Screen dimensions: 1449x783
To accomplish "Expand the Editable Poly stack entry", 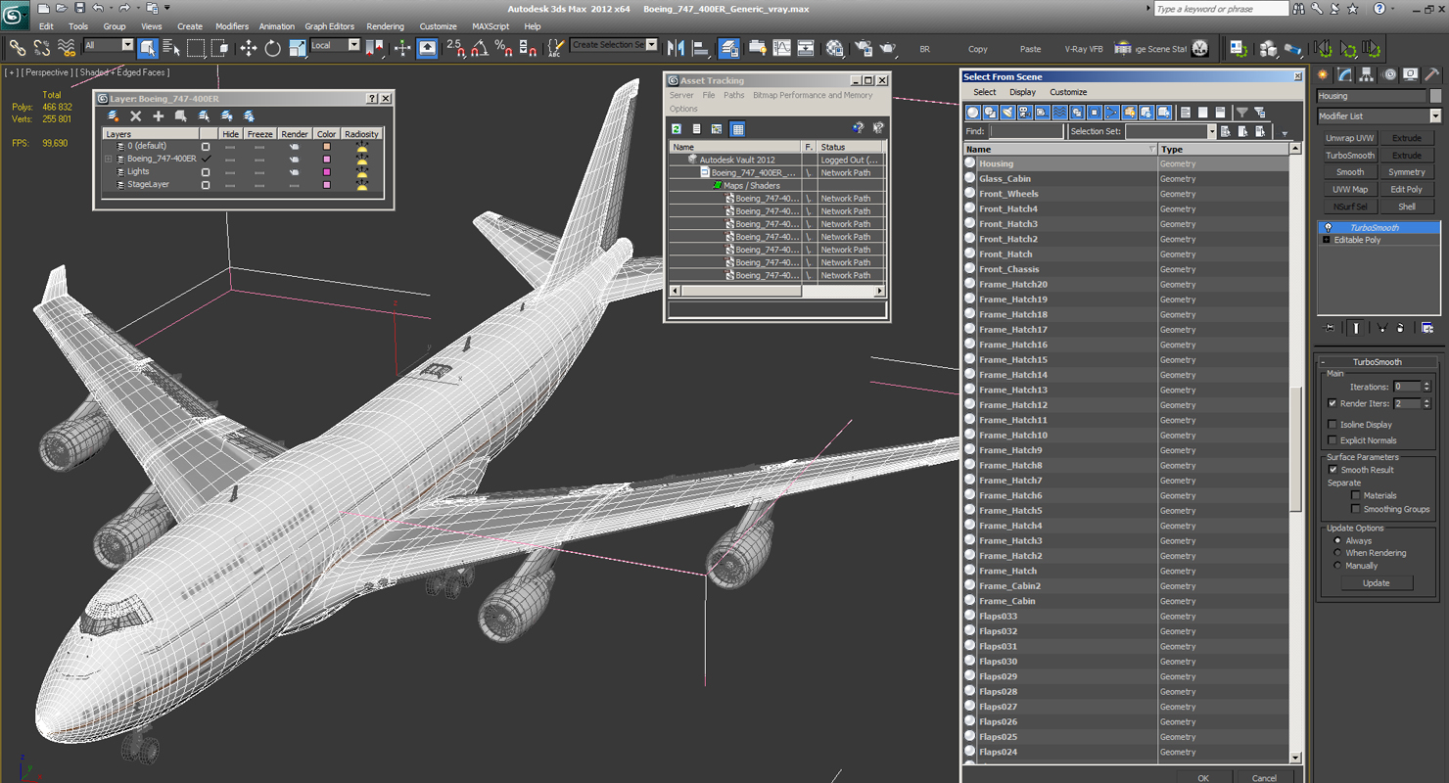I will [x=1327, y=240].
